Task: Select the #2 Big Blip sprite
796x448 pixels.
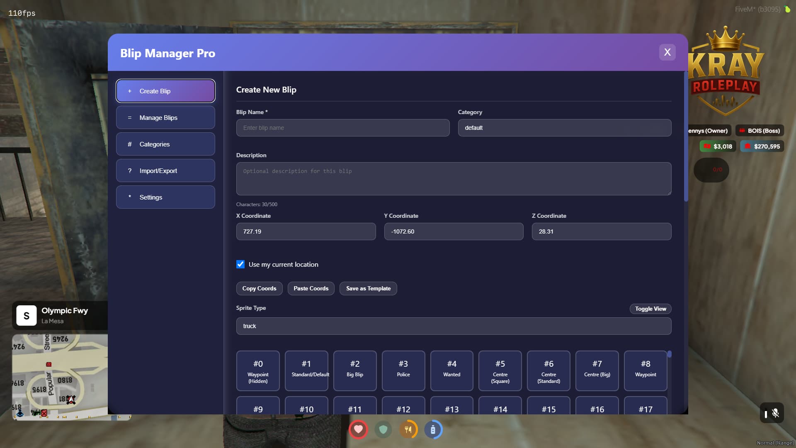Action: click(354, 370)
